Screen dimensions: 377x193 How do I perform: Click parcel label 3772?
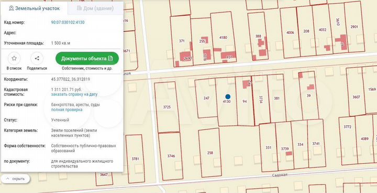tap(348, 127)
